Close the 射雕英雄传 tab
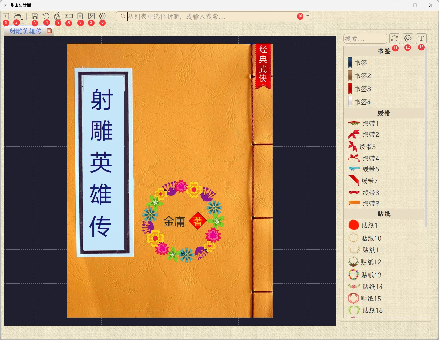This screenshot has width=439, height=340. click(x=49, y=31)
